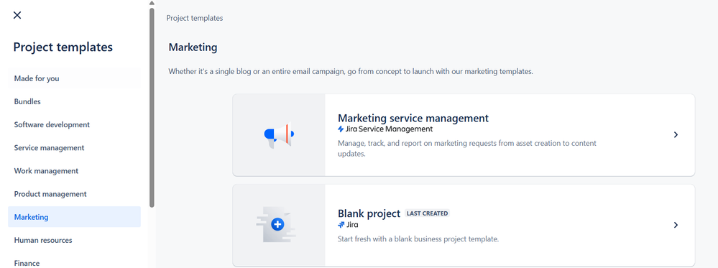Close the Project templates panel with X
The image size is (718, 268).
(x=17, y=15)
